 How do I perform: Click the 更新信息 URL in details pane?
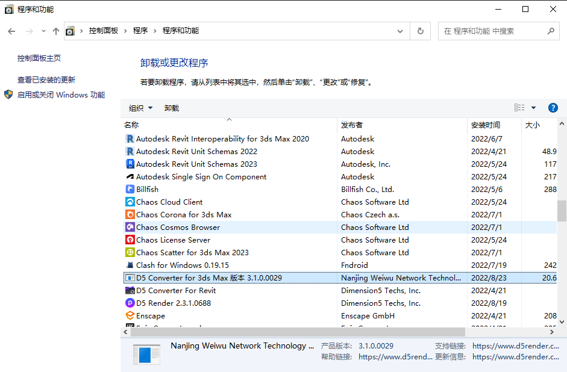coord(516,357)
